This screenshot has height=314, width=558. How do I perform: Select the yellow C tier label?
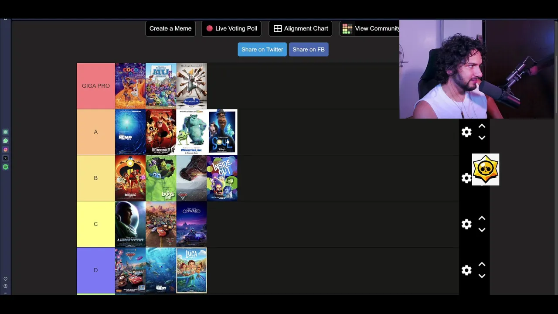click(96, 224)
